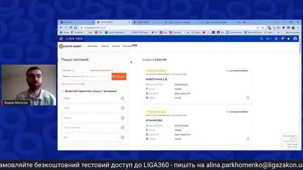303x170 pixels.
Task: Open the Chrome extensions puzzle icon
Action: (x=283, y=28)
